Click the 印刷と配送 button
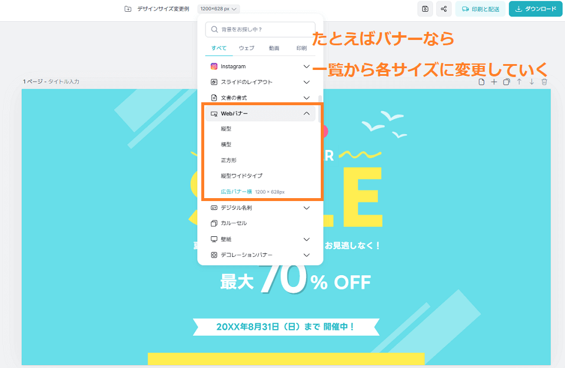The width and height of the screenshot is (565, 368). pyautogui.click(x=480, y=9)
